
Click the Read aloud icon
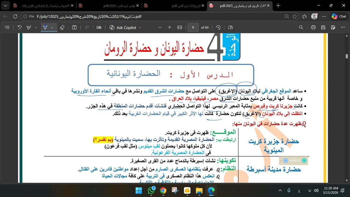click(x=87, y=27)
